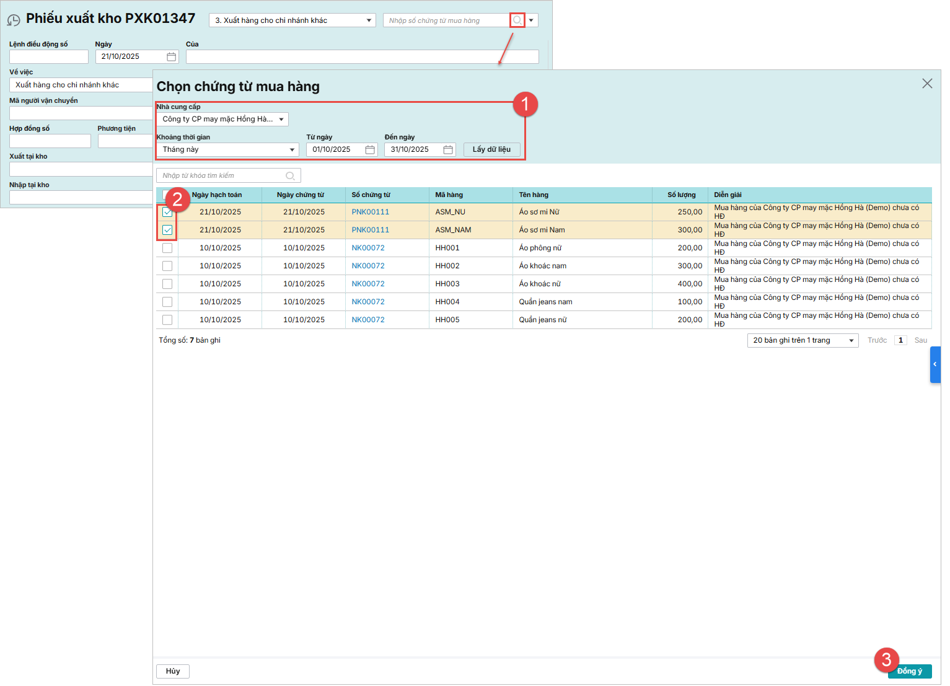950x686 pixels.
Task: Select the Quần jeans nữ row checkbox
Action: pos(167,320)
